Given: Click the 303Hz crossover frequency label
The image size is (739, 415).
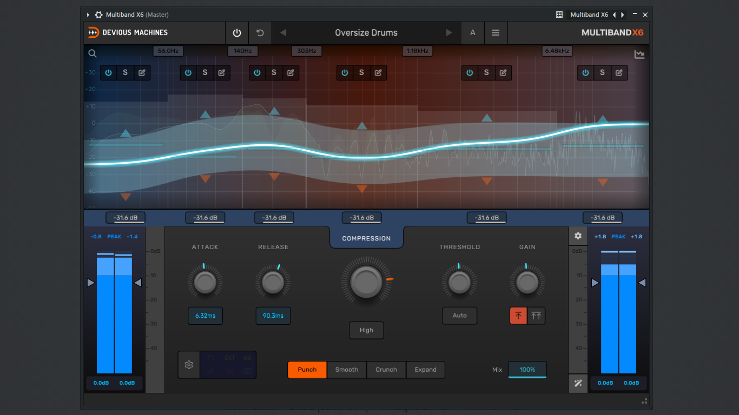Looking at the screenshot, I should 307,51.
